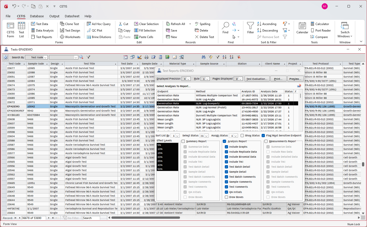The height and width of the screenshot is (227, 367).
Task: Open the Help ribbon tab
Action: (88, 16)
